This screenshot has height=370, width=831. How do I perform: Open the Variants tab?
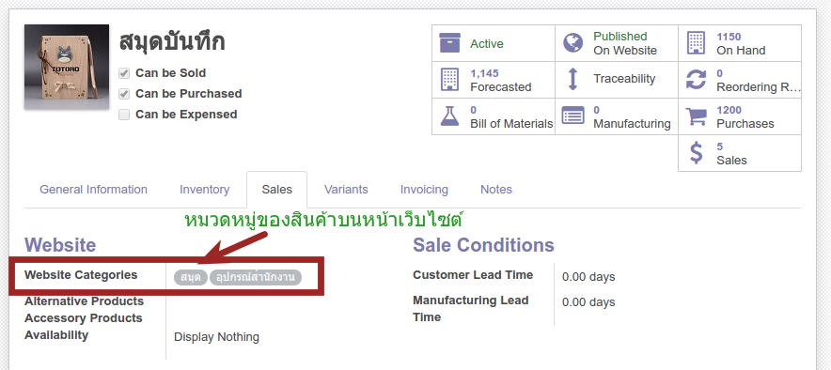[346, 190]
